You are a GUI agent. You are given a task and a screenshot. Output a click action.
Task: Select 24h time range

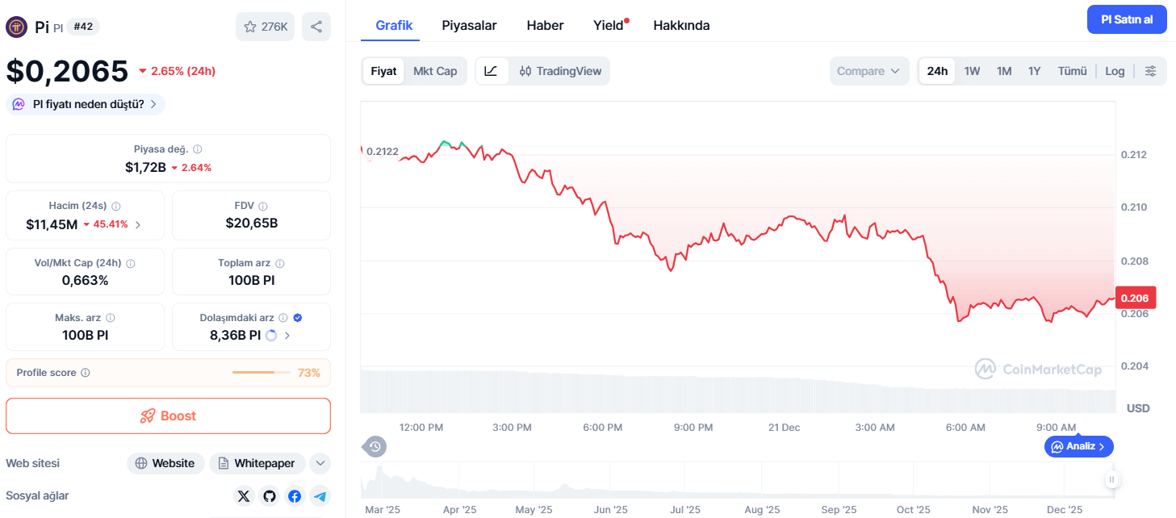click(937, 71)
